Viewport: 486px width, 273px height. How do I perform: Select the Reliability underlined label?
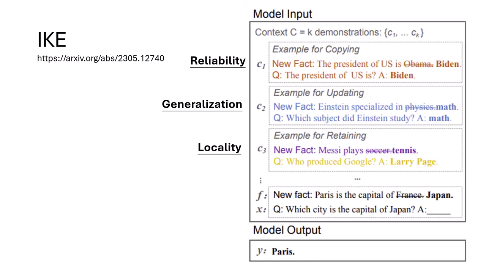tap(218, 61)
